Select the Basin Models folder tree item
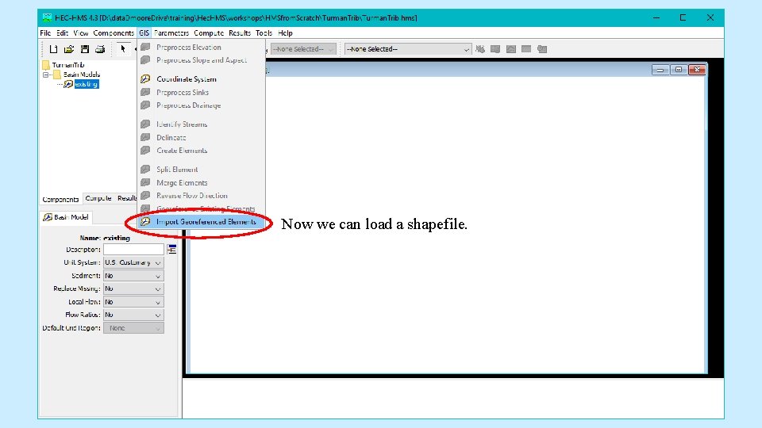Viewport: 762px width, 428px height. [81, 75]
